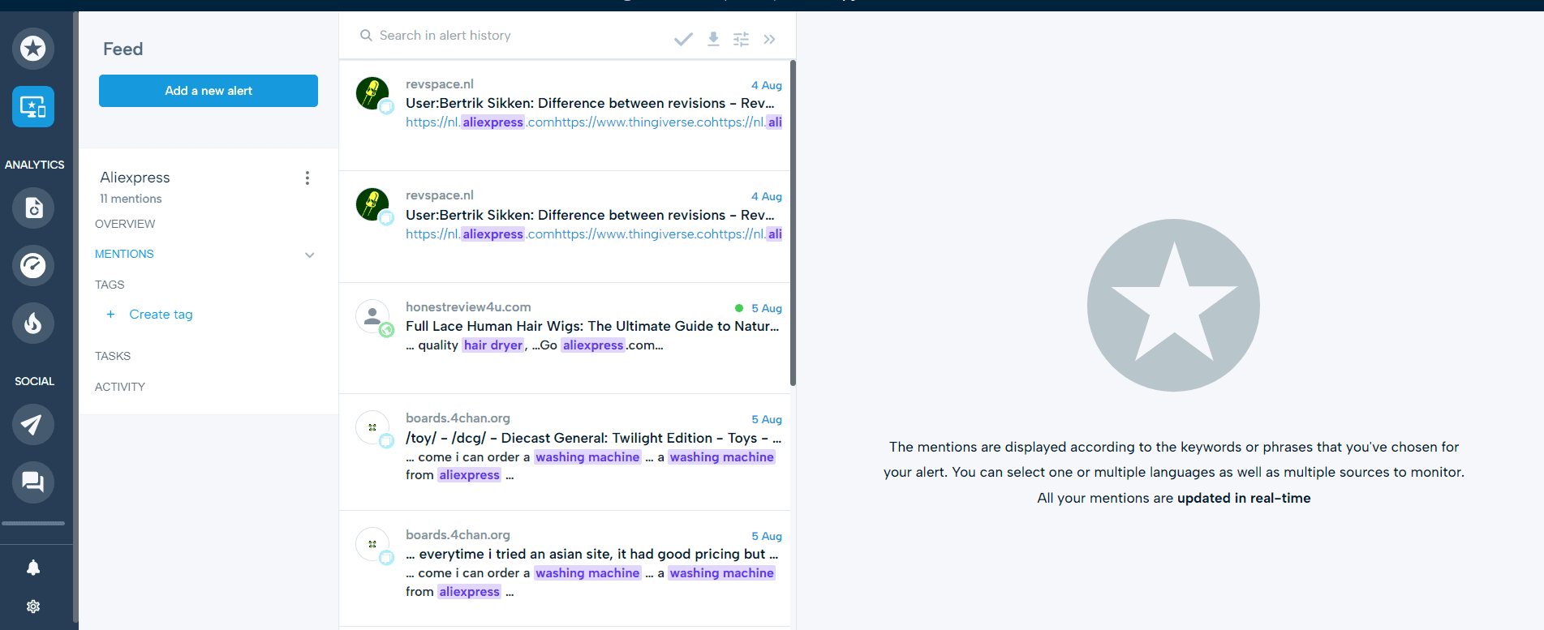The height and width of the screenshot is (630, 1544).
Task: Expand the Mentions chevron dropdown
Action: click(x=309, y=255)
